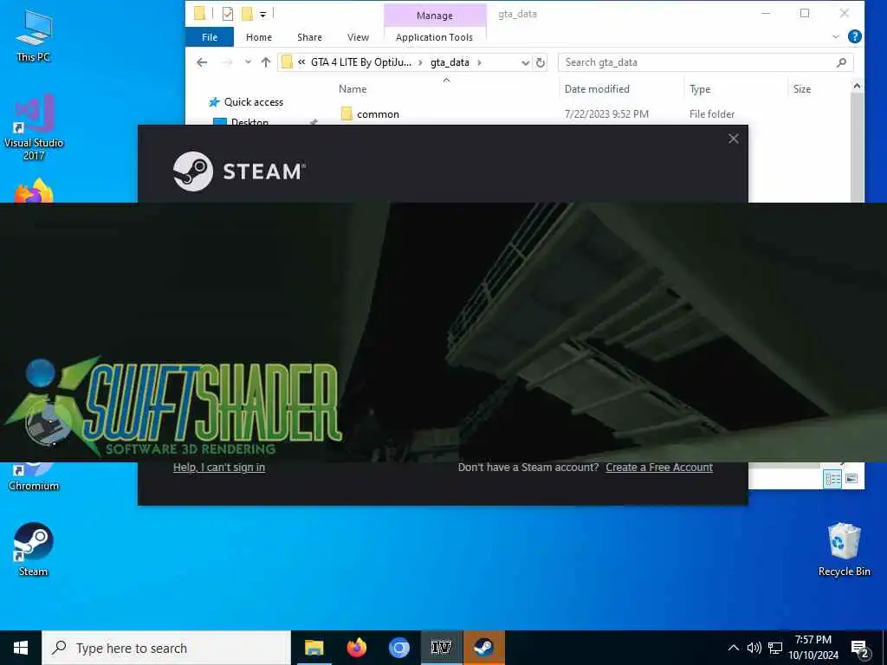Screen dimensions: 887x665
Task: Open the File tab in Explorer
Action: pos(210,37)
